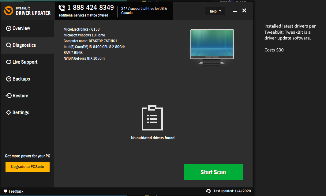Click the 'Costs $30' note beside window
326x196 pixels.
tap(274, 50)
